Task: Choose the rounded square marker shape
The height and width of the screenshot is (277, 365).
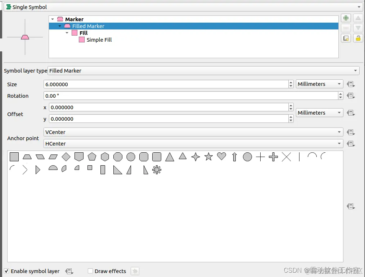Action: point(157,157)
